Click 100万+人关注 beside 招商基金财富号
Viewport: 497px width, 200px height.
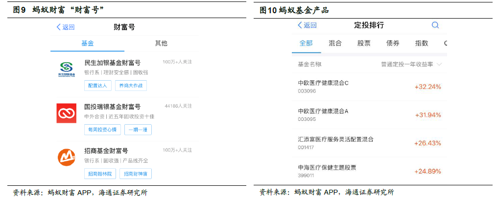[177, 150]
